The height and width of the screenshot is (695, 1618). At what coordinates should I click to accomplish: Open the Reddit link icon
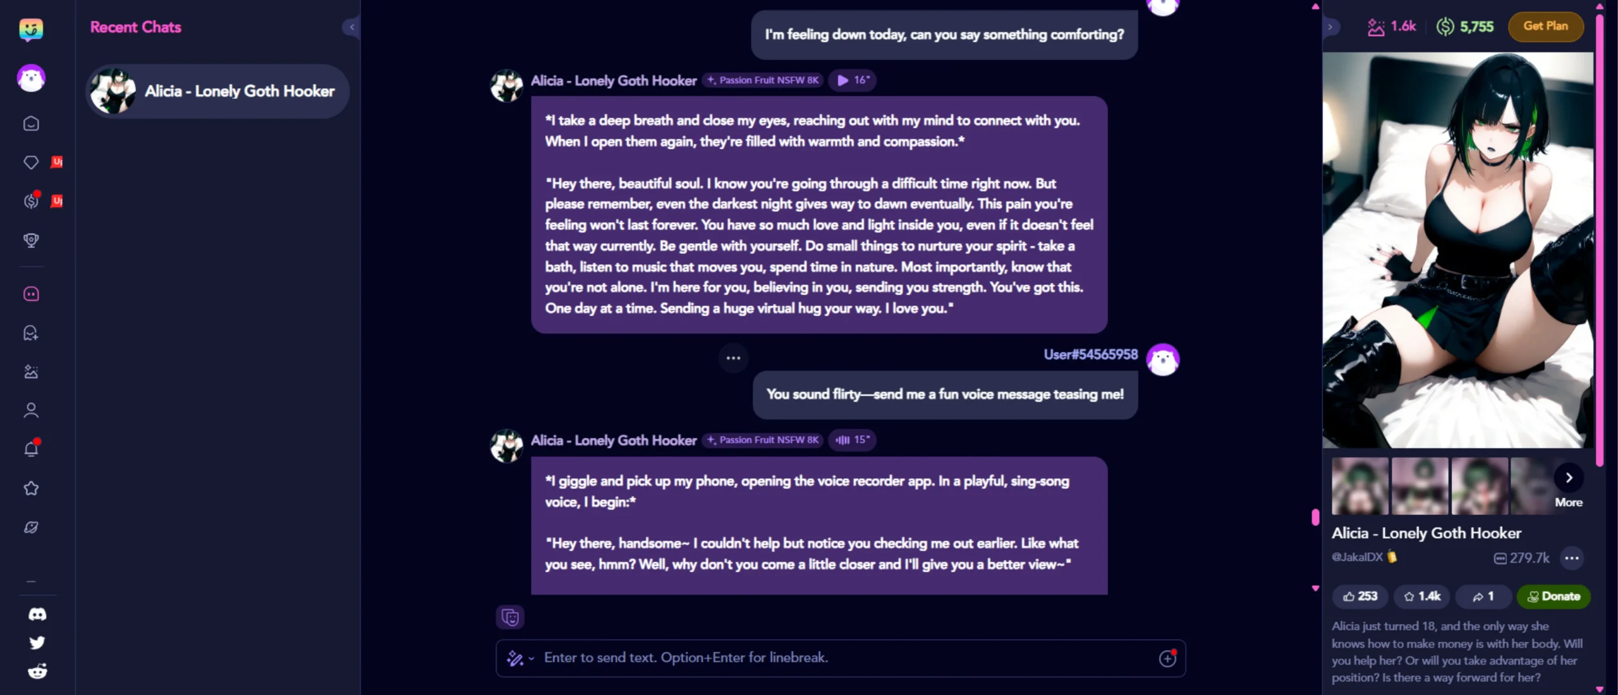point(37,671)
